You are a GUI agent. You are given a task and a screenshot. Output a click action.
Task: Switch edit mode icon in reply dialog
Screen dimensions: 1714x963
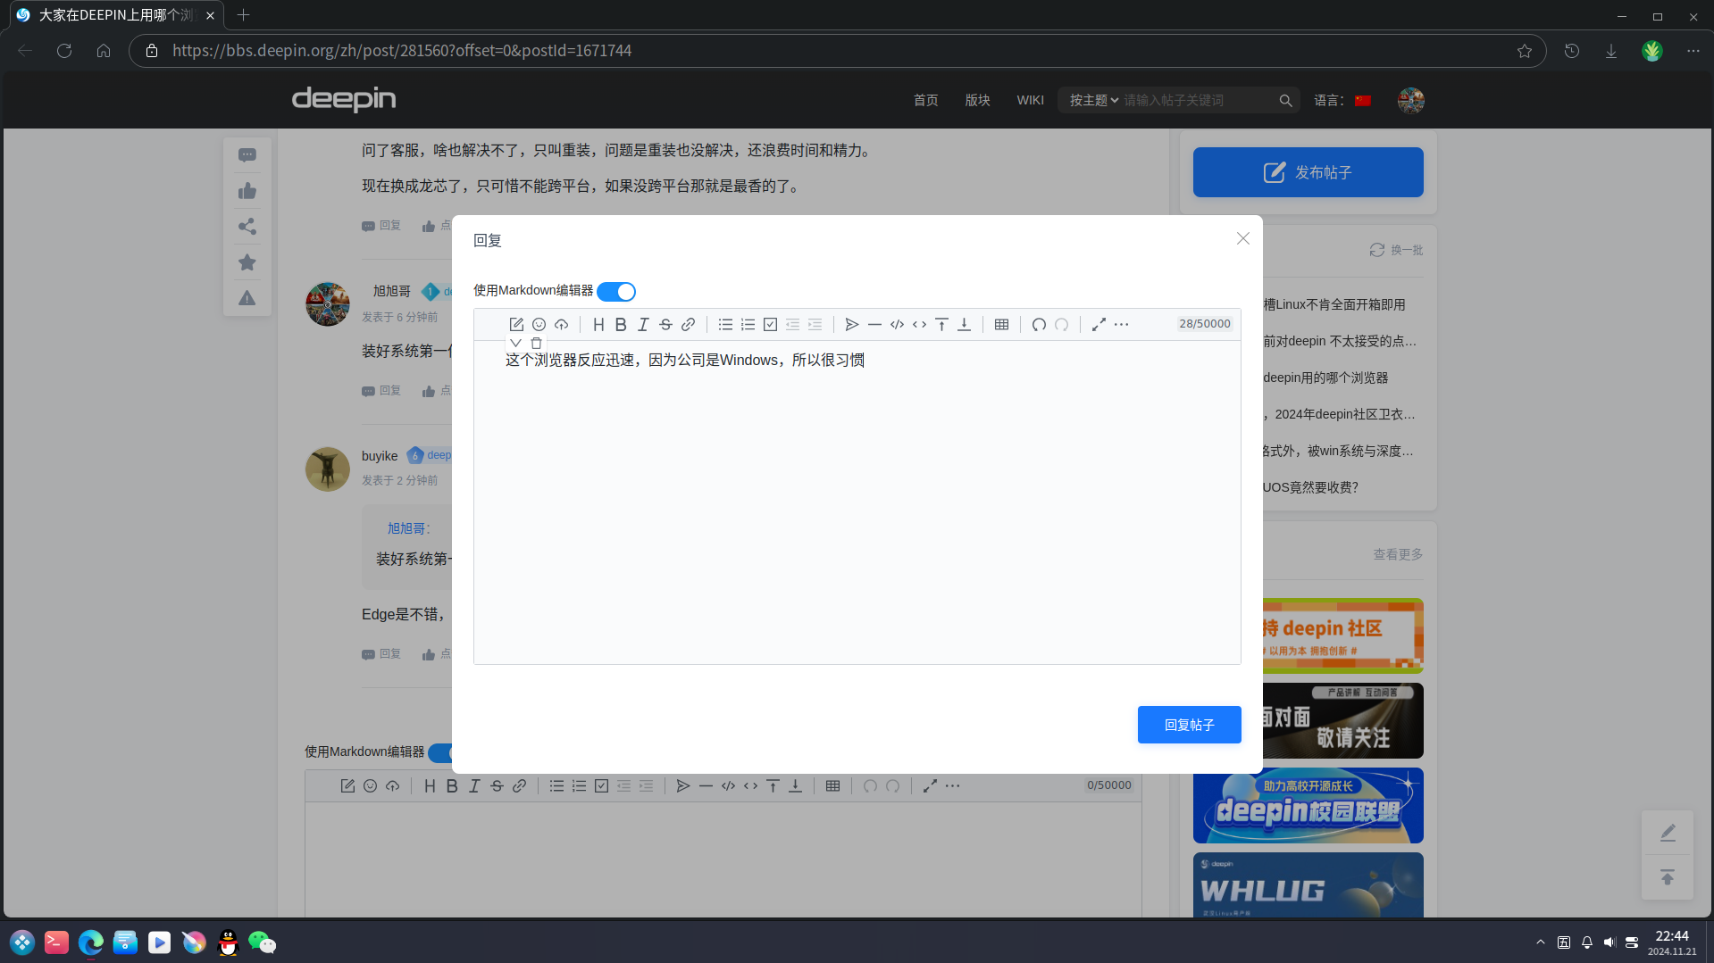click(516, 325)
